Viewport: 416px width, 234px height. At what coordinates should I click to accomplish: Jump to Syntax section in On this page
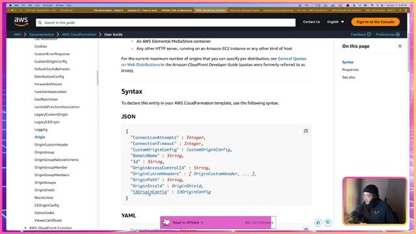coord(348,62)
